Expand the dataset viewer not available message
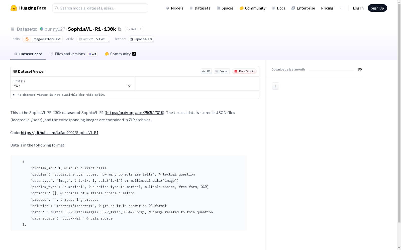This screenshot has width=401, height=250. 59,95
